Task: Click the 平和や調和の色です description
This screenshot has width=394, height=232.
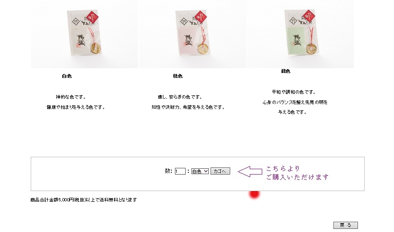Action: coord(294,92)
